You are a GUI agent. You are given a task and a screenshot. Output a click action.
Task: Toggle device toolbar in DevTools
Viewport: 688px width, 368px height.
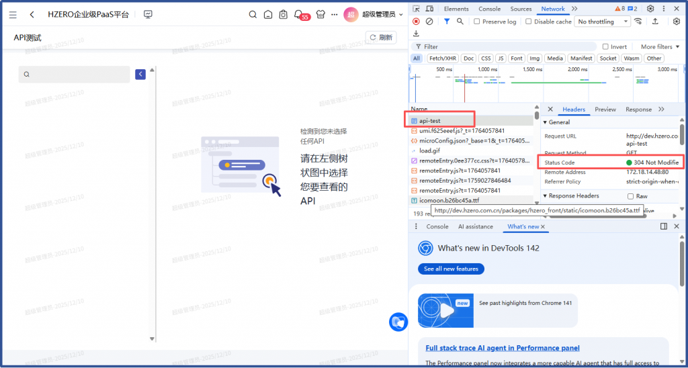429,9
